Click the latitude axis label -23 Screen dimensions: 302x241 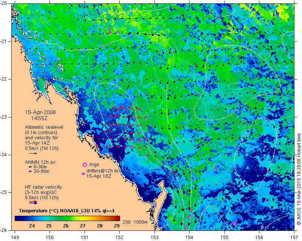4,117
